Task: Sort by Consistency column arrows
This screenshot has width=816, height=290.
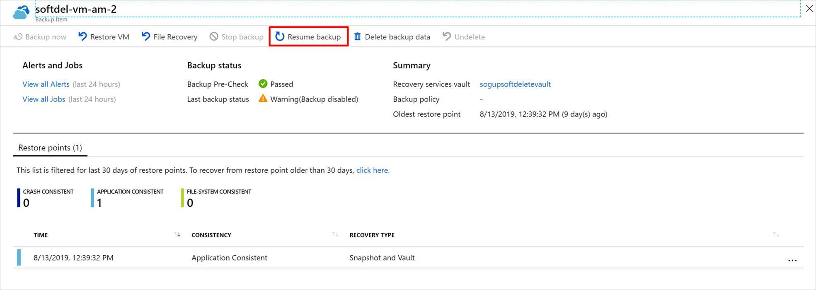Action: pos(335,234)
